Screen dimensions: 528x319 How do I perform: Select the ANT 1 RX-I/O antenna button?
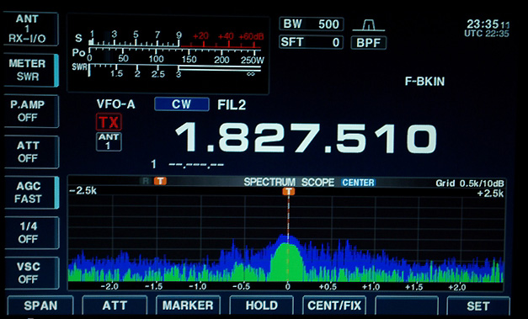(31, 29)
